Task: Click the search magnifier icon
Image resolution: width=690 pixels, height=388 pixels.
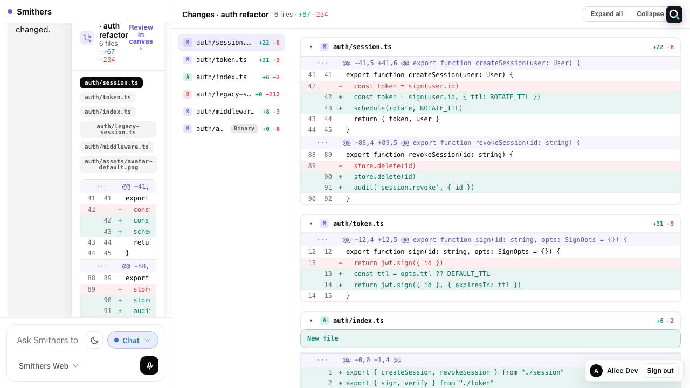Action: click(674, 15)
